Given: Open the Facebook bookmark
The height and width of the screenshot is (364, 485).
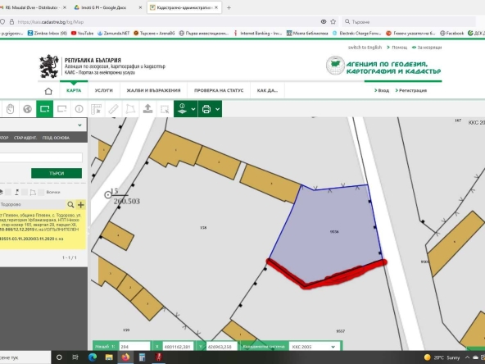Looking at the screenshot, I should pyautogui.click(x=452, y=33).
